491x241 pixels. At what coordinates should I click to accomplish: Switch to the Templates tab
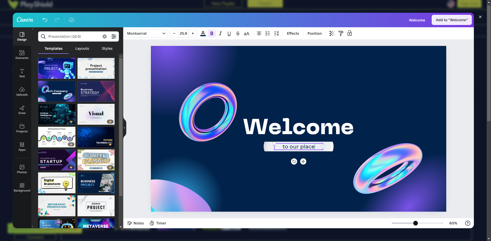[x=53, y=48]
